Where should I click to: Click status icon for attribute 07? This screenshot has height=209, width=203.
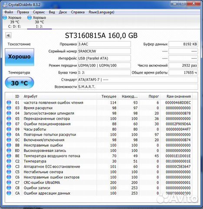[9, 124]
